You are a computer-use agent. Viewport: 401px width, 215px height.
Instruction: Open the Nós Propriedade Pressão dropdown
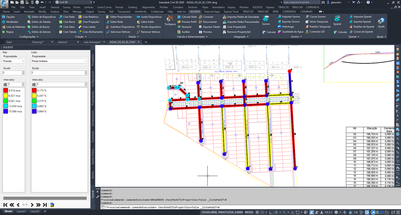[14, 61]
